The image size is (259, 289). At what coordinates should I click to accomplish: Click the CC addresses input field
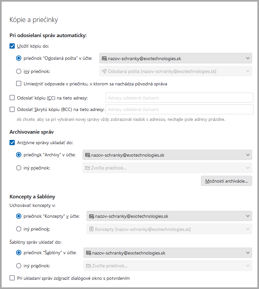coord(179,98)
